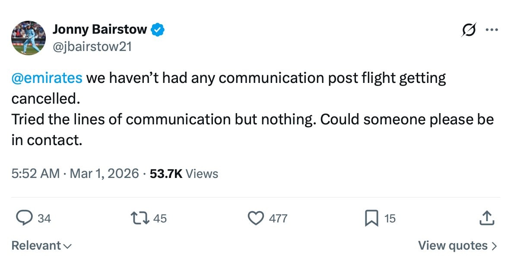This screenshot has width=514, height=260.
Task: Open the @jbairstow21 handle link
Action: pos(92,47)
